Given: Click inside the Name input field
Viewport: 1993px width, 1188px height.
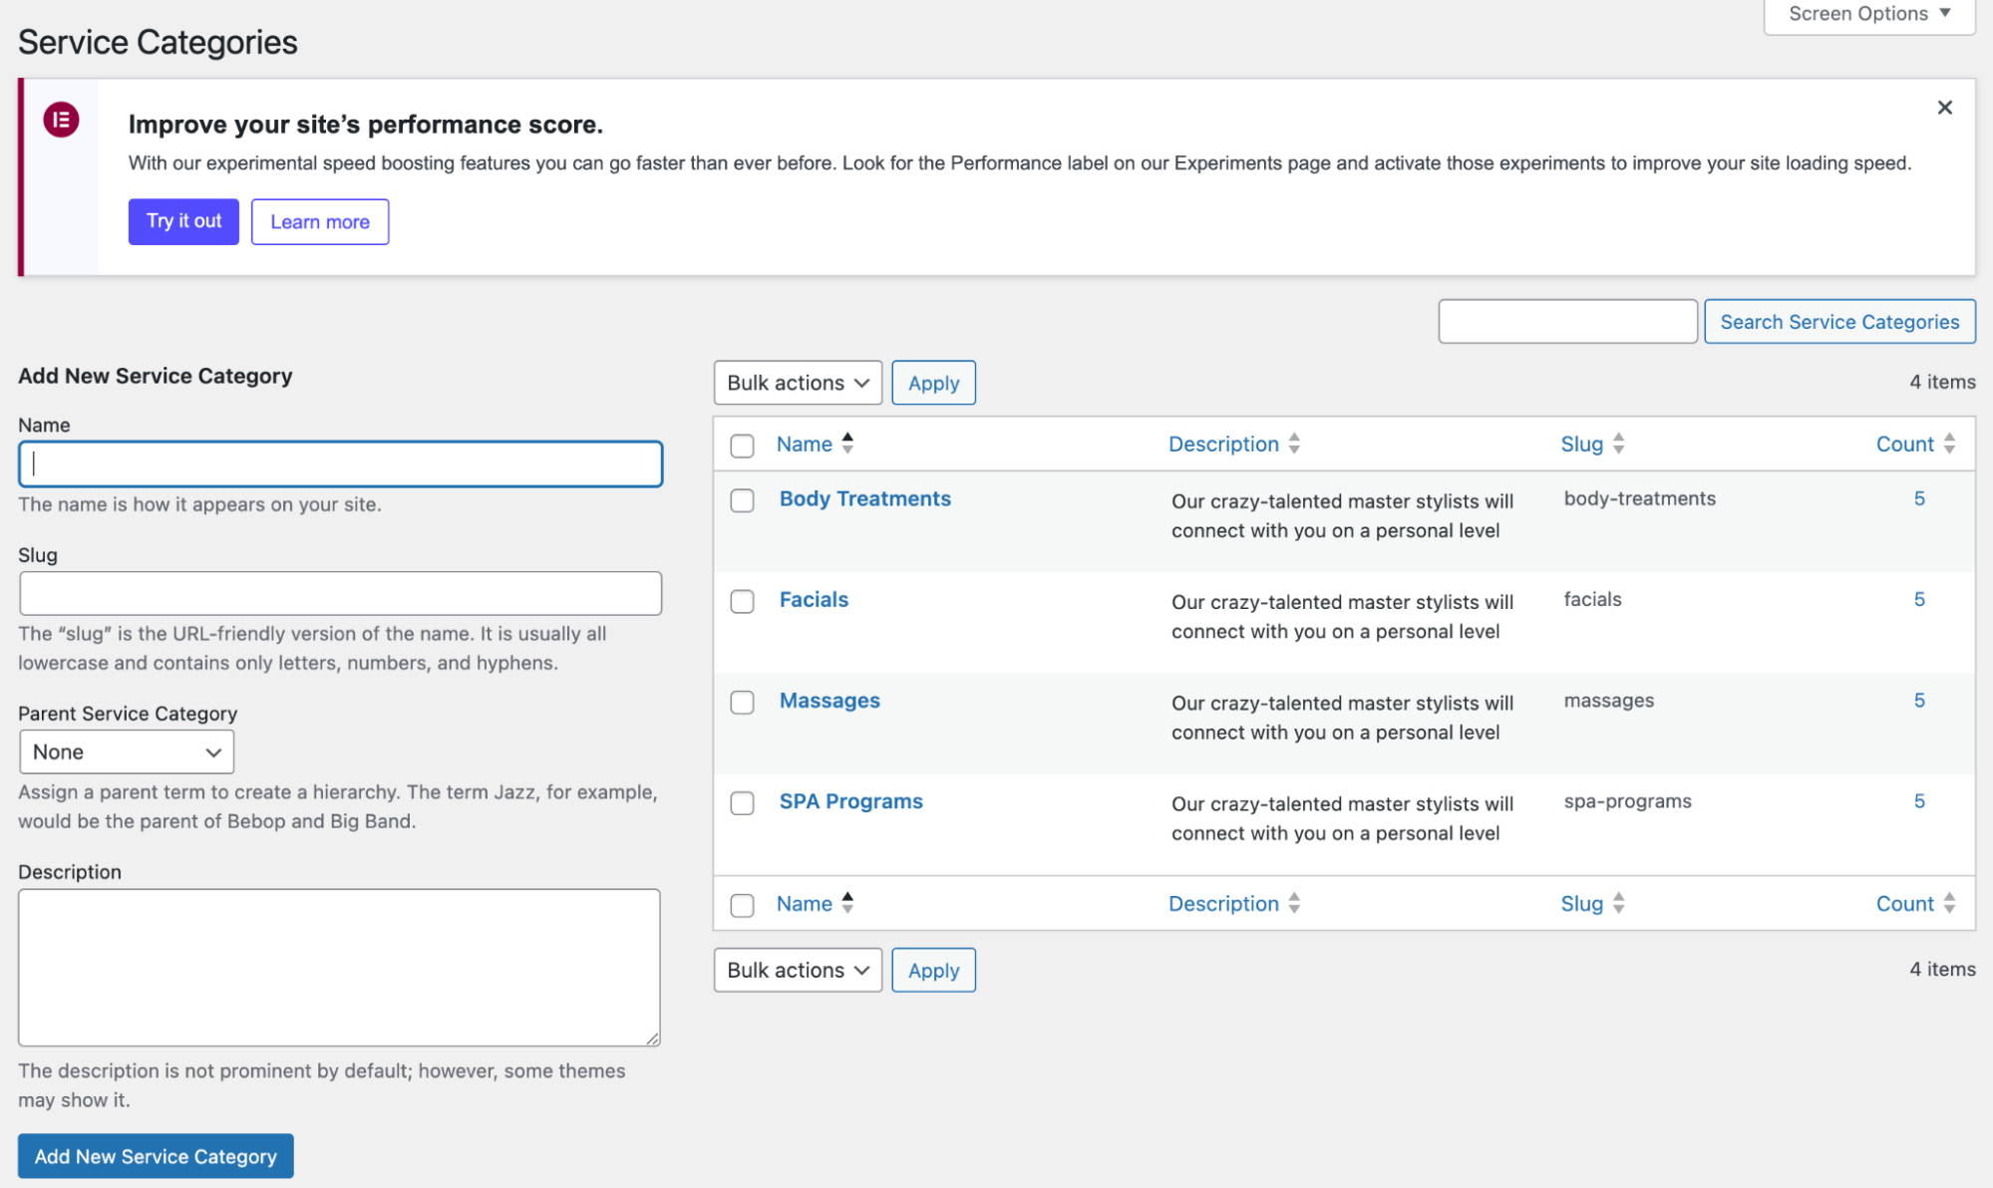Looking at the screenshot, I should pyautogui.click(x=340, y=462).
